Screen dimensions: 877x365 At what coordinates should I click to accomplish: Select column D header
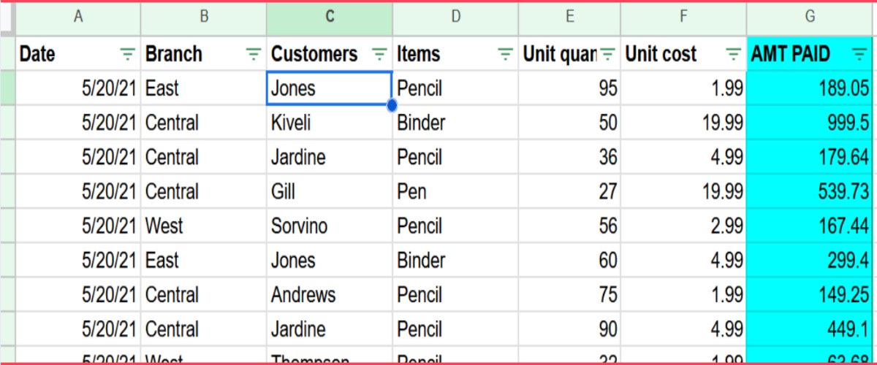tap(455, 16)
